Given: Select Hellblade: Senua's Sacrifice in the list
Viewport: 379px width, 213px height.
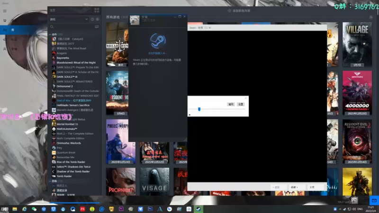Looking at the screenshot, I should [73, 105].
